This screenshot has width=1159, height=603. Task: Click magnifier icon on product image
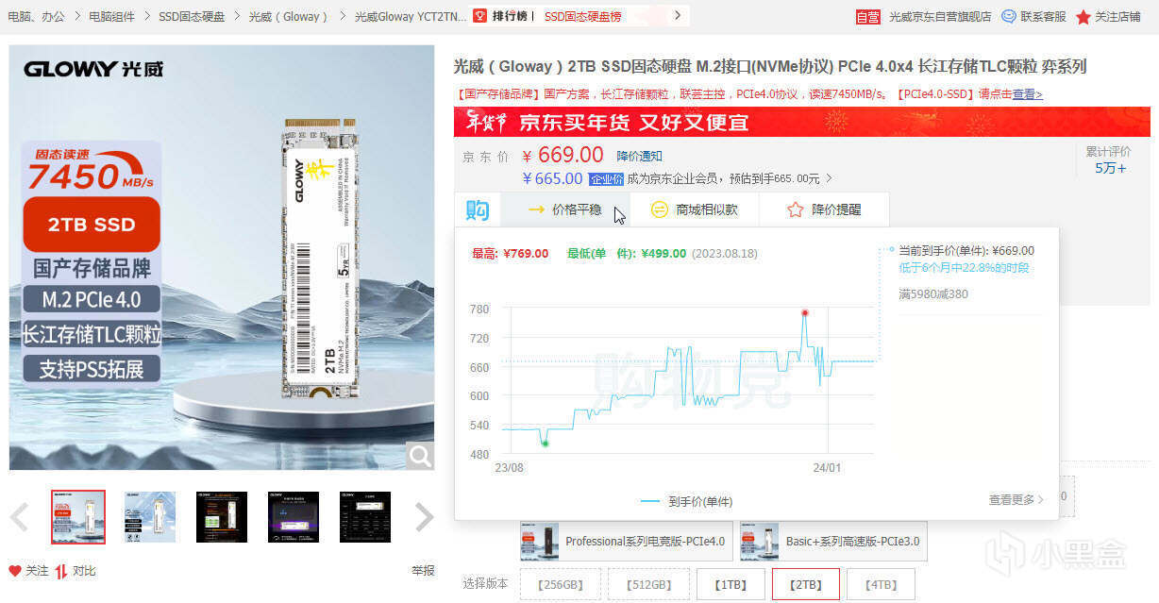pos(420,456)
